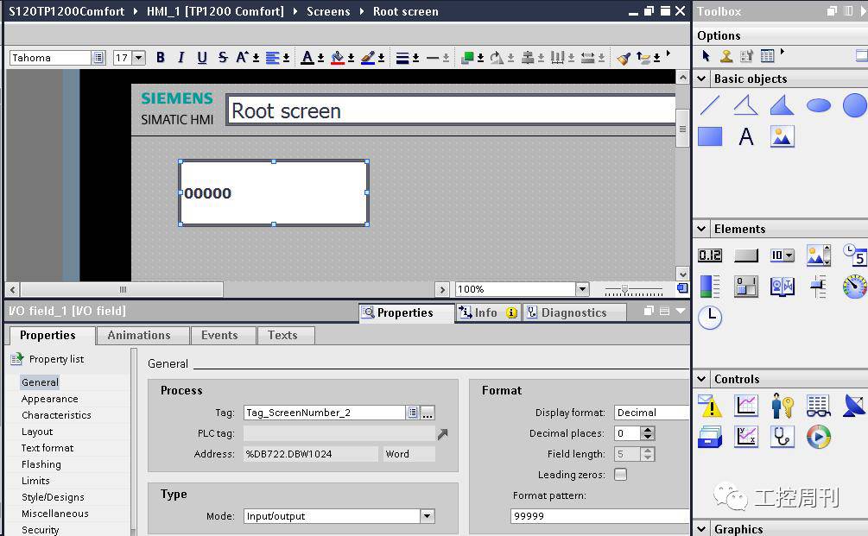The height and width of the screenshot is (536, 868).
Task: Open the Events tab
Action: point(219,336)
